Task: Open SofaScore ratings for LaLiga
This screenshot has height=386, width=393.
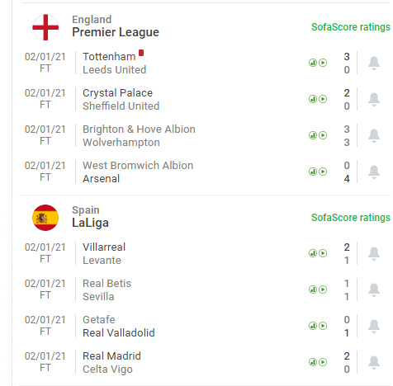Action: tap(351, 218)
